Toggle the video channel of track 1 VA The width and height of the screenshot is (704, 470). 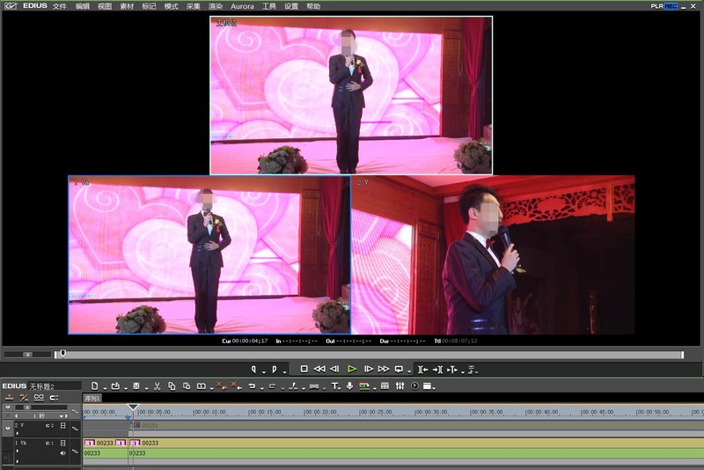click(62, 443)
